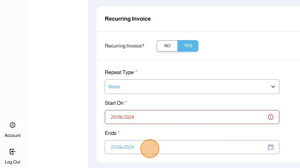Viewport: 300px width, 168px height.
Task: Click the 20/06/2024 date value
Action: pos(122,117)
